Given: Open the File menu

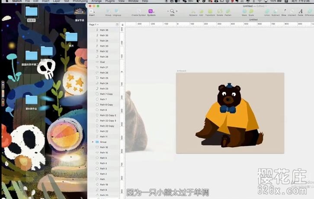Looking at the screenshot, I should [27, 1].
